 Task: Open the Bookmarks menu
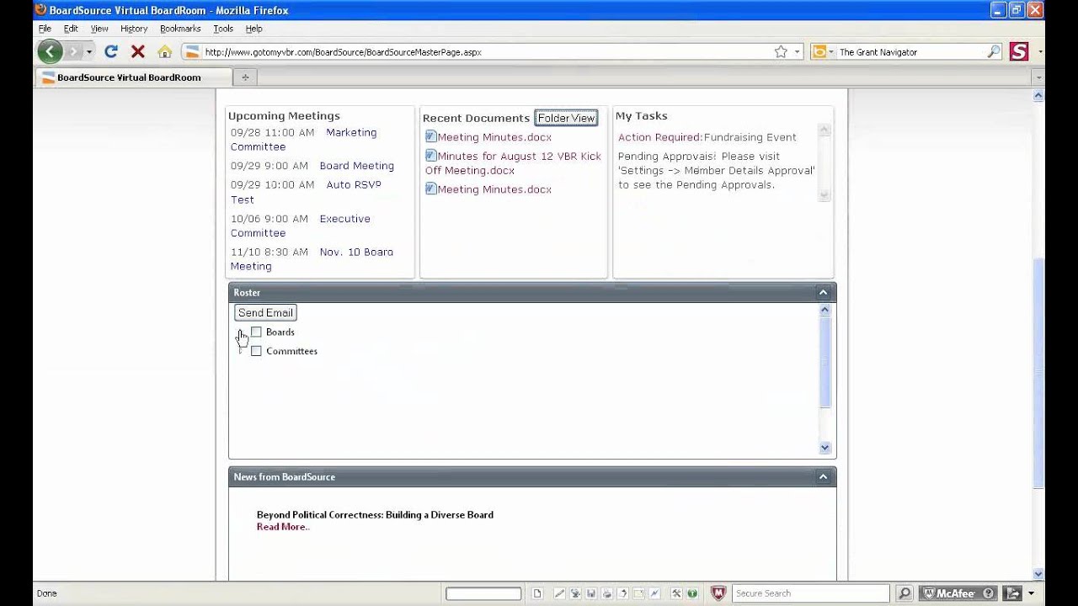[x=180, y=29]
